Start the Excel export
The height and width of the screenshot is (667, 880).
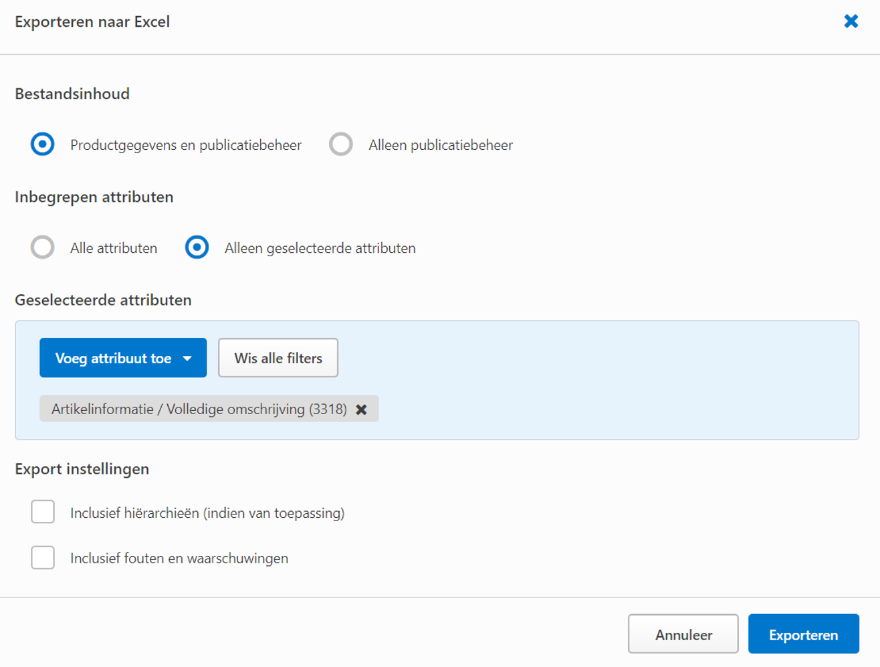804,634
